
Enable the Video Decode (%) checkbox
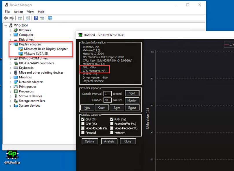(x=112, y=128)
